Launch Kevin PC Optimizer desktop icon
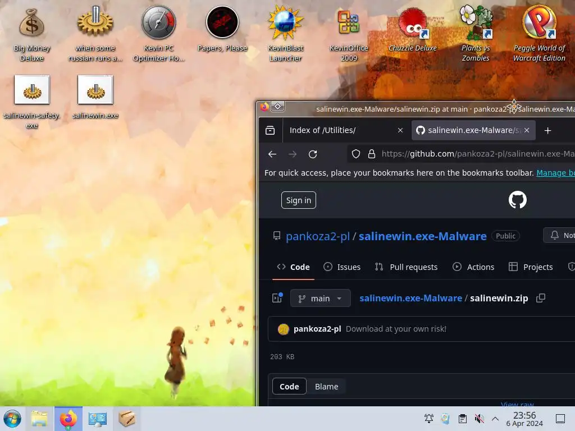 158,35
